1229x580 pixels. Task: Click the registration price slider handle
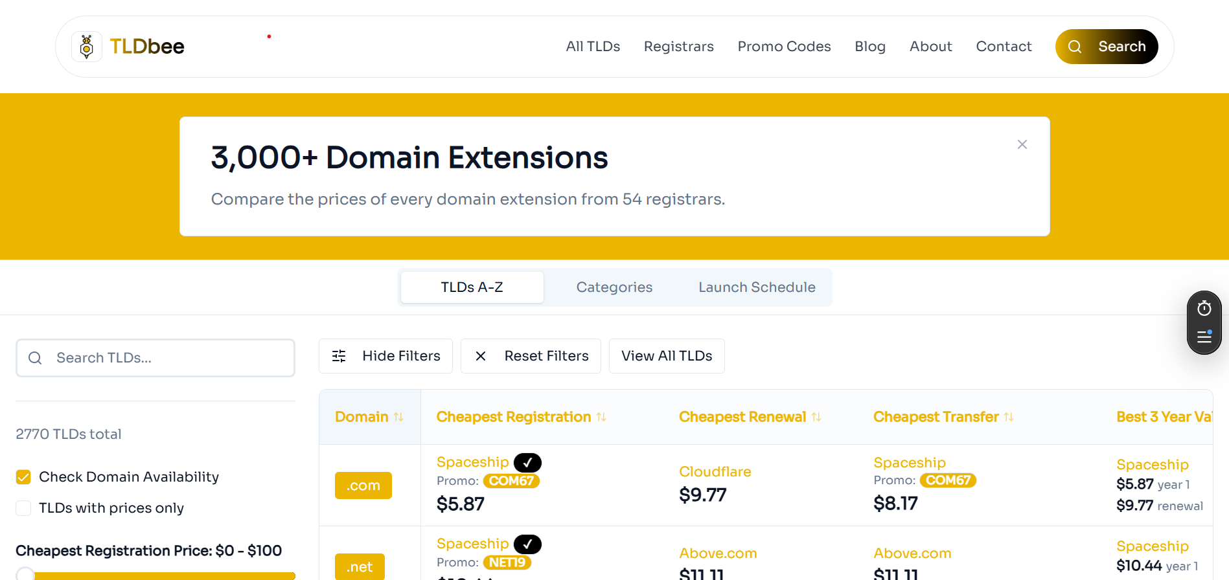point(25,574)
